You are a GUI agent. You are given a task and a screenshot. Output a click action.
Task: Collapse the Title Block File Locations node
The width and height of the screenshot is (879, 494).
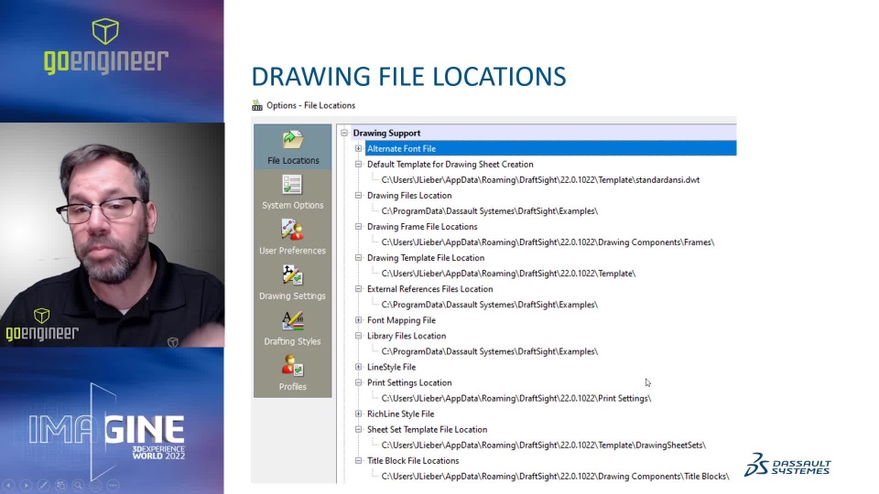click(358, 460)
